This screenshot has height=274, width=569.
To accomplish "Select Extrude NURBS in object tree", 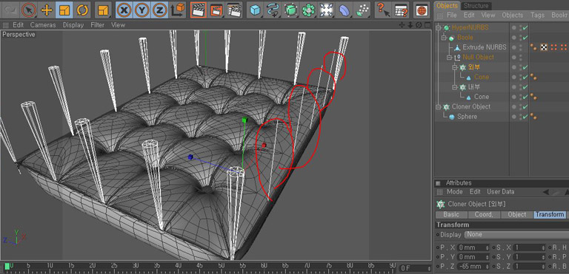I will pyautogui.click(x=484, y=47).
